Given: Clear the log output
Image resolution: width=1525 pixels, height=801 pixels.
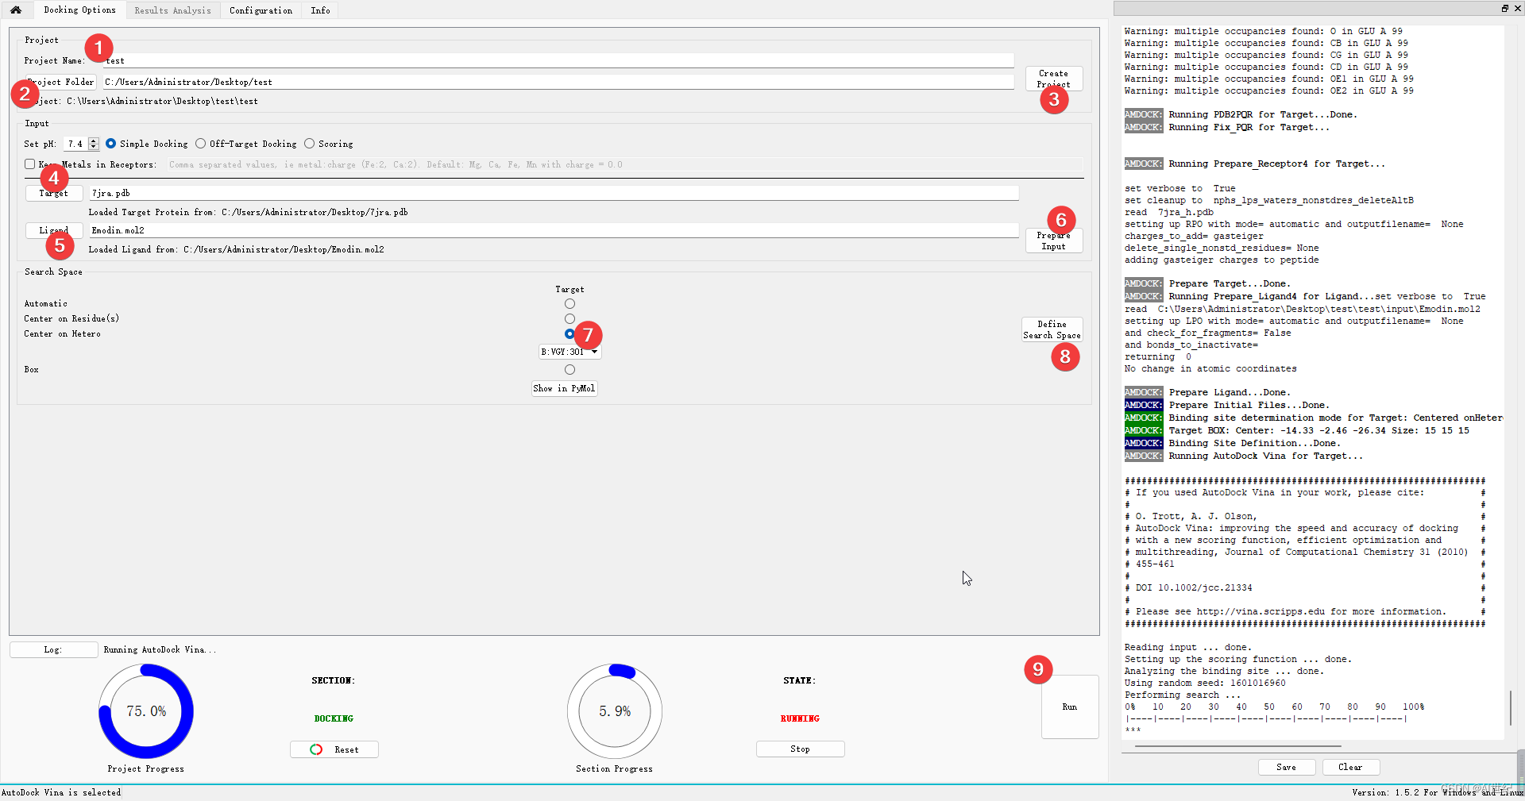Looking at the screenshot, I should [x=1350, y=767].
